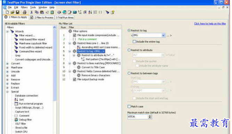This screenshot has width=232, height=134.
Task: Select Command line wizard item
Action: [x=30, y=52]
